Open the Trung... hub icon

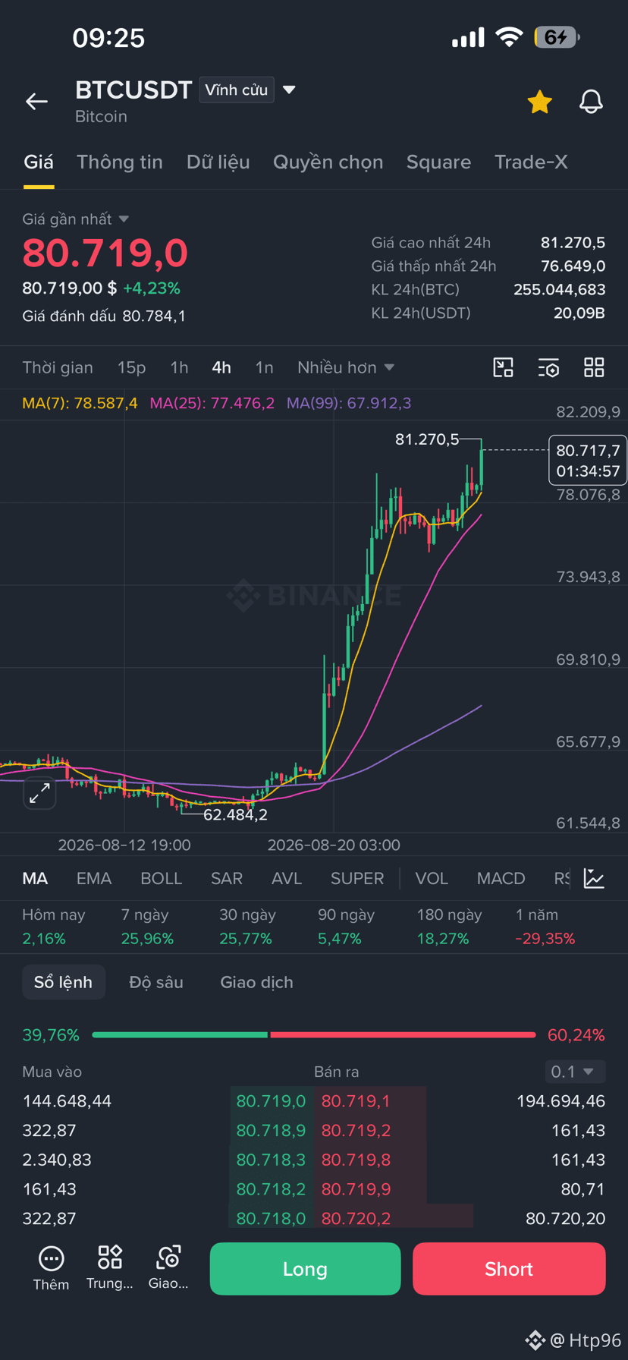click(x=110, y=1267)
